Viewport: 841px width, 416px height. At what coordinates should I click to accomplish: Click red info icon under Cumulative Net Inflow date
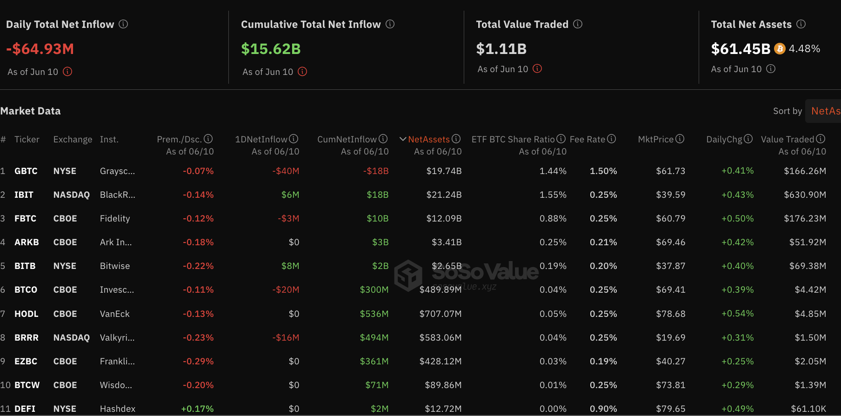point(302,71)
